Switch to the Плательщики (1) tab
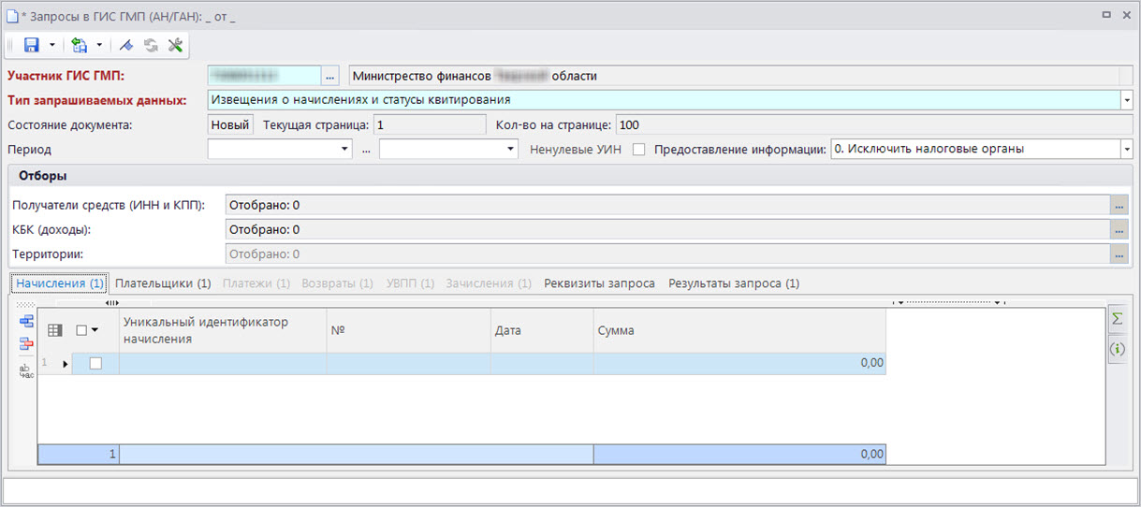This screenshot has height=507, width=1141. point(163,283)
